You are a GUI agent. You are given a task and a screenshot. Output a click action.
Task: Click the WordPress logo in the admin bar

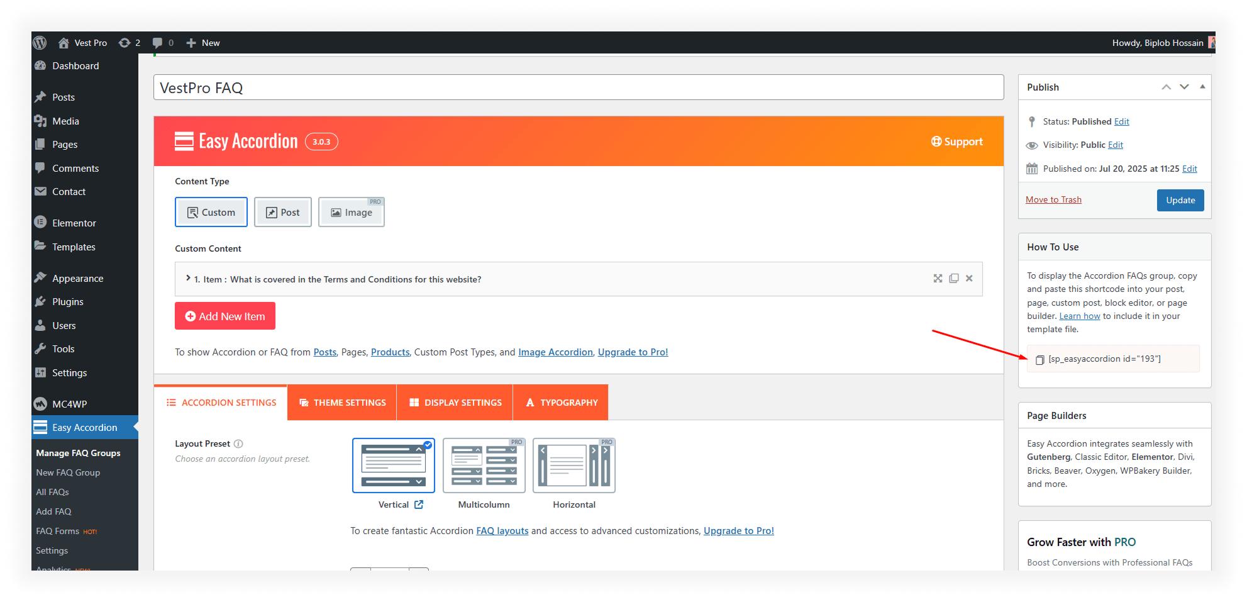coord(40,43)
